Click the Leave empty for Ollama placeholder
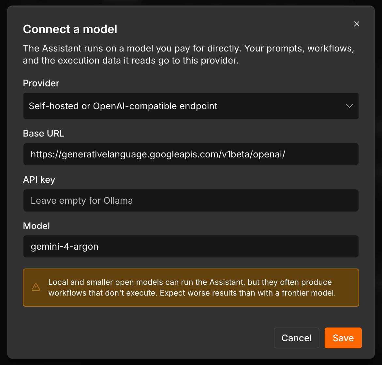The height and width of the screenshot is (365, 382). pos(81,200)
